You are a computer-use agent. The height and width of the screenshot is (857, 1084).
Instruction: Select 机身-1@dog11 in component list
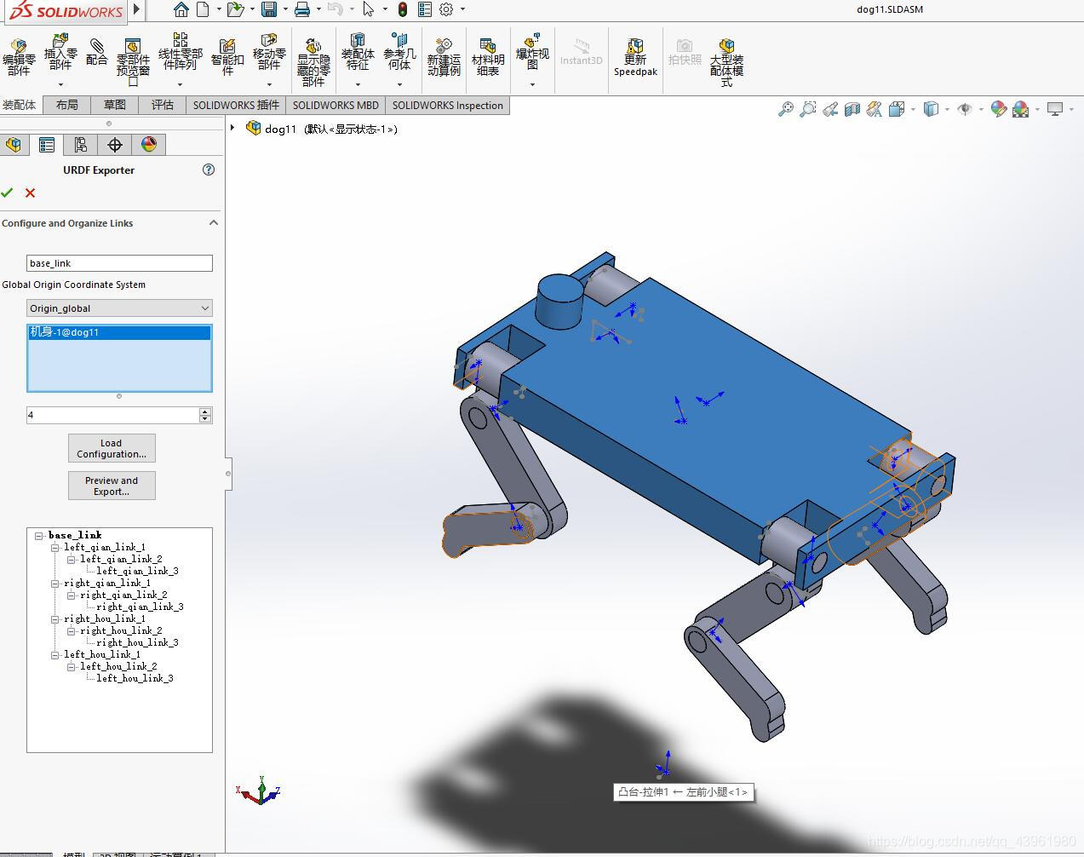coord(119,332)
